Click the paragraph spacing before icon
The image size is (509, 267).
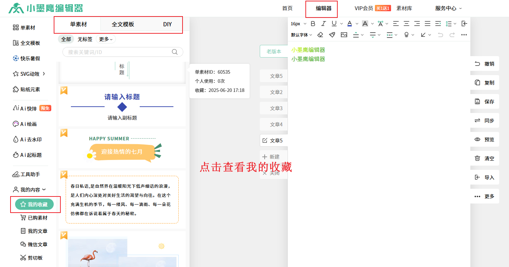(x=356, y=35)
